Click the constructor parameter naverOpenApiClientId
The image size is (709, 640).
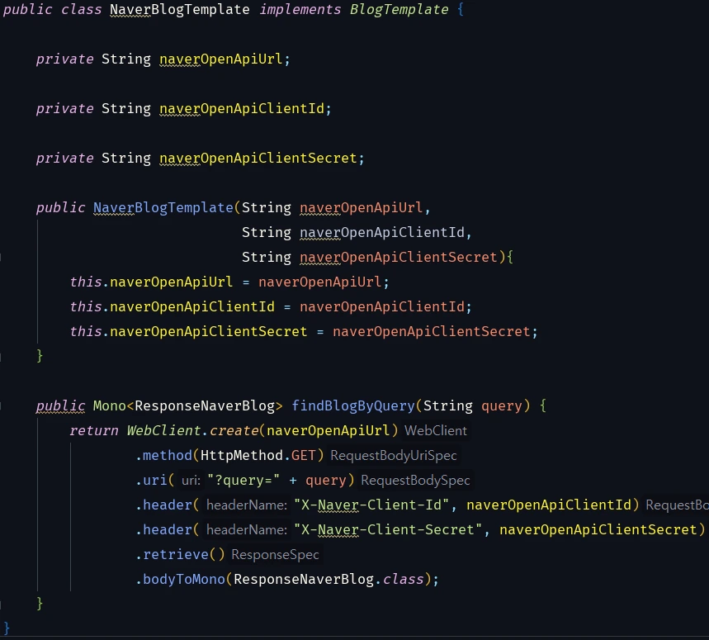382,233
